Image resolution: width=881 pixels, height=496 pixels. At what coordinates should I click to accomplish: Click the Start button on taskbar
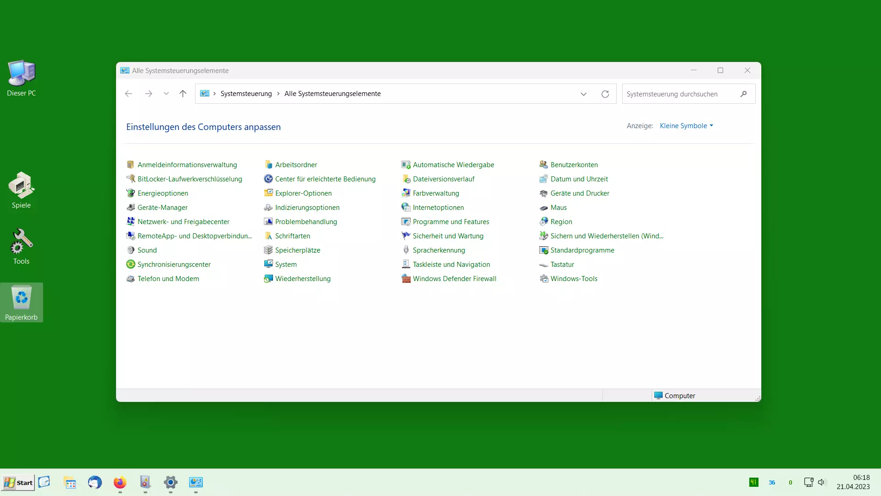18,482
